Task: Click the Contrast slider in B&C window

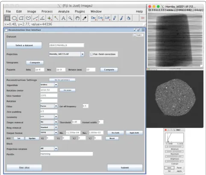Action: (174, 161)
